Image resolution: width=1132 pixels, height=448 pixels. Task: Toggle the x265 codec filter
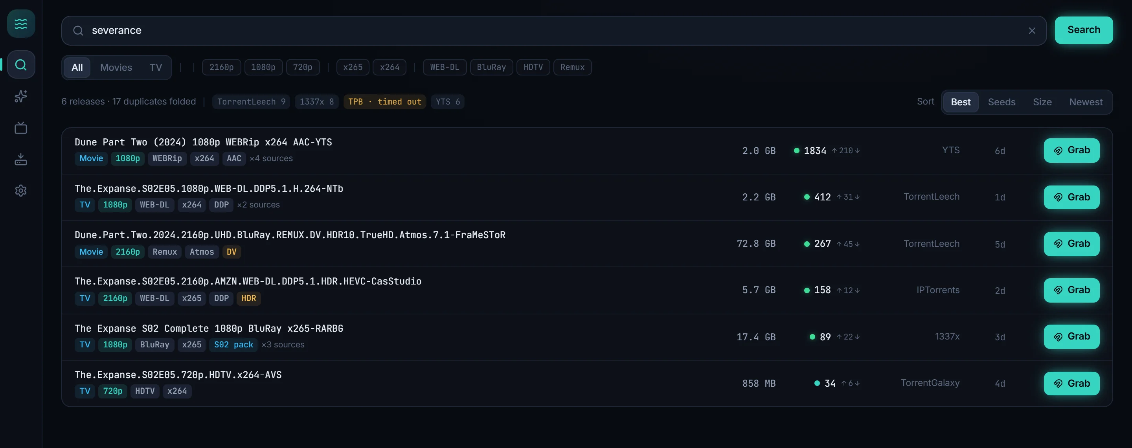pos(353,68)
